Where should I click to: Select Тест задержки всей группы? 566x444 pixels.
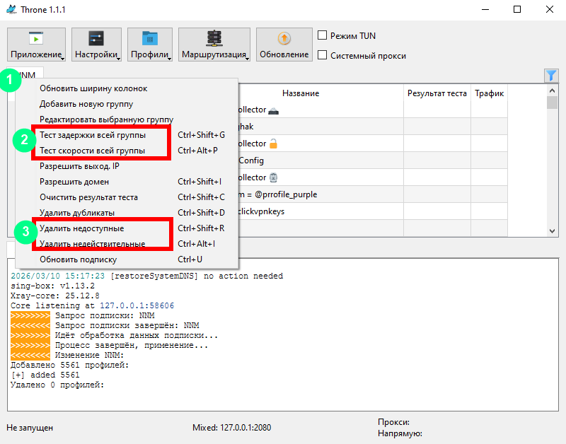point(93,135)
